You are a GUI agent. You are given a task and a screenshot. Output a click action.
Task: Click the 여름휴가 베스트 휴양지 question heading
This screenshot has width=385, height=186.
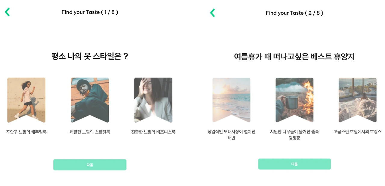coord(294,57)
